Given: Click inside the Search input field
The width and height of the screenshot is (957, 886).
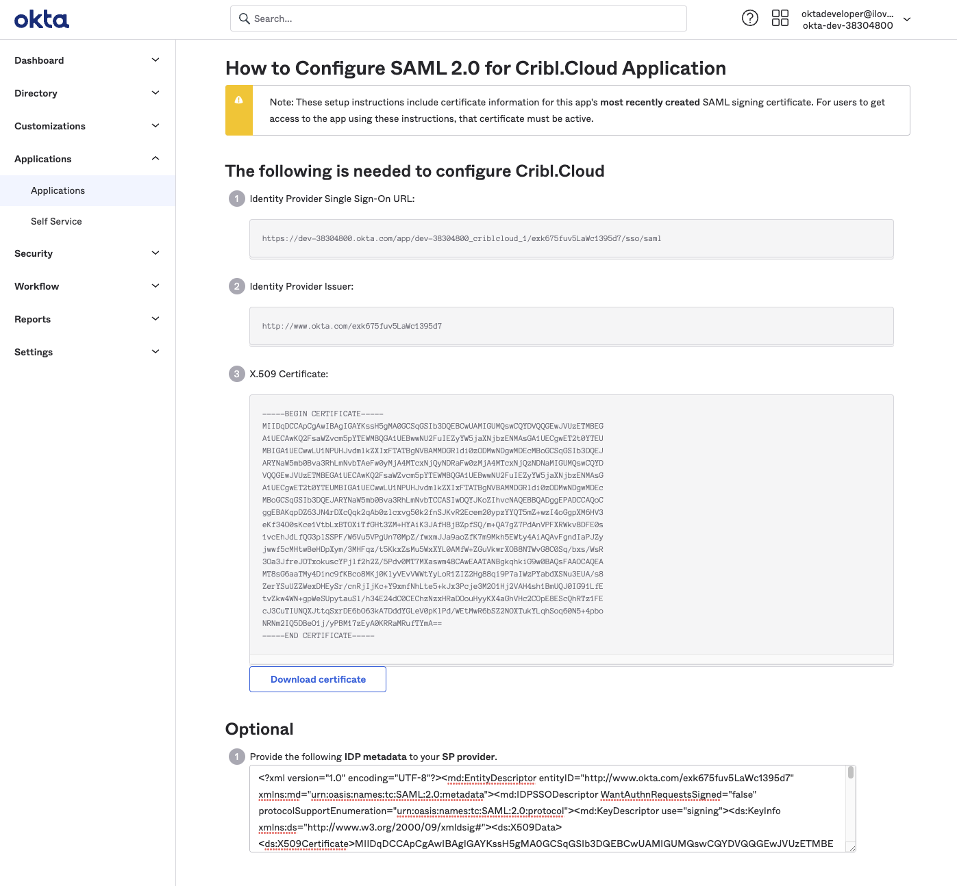Looking at the screenshot, I should [x=411, y=18].
